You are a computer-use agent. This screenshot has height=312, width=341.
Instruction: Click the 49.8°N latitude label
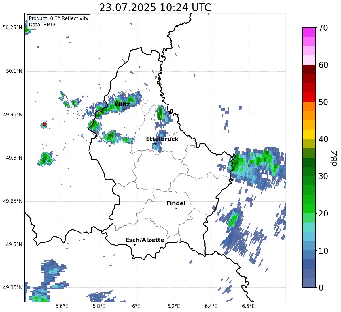[x=14, y=158]
